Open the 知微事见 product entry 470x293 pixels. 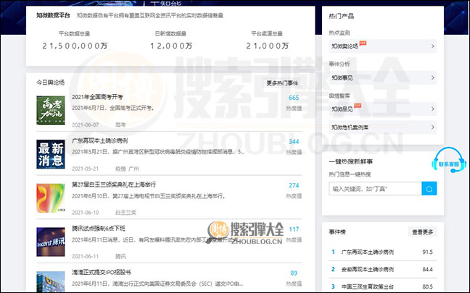[x=383, y=77]
